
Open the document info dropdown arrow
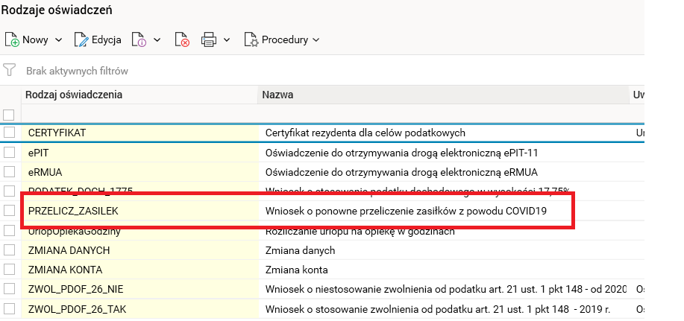[x=157, y=40]
